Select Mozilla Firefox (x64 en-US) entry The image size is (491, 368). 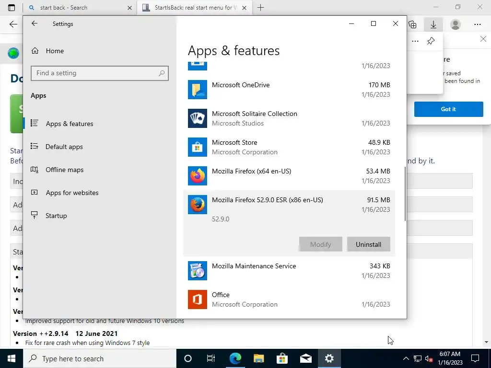(x=251, y=171)
